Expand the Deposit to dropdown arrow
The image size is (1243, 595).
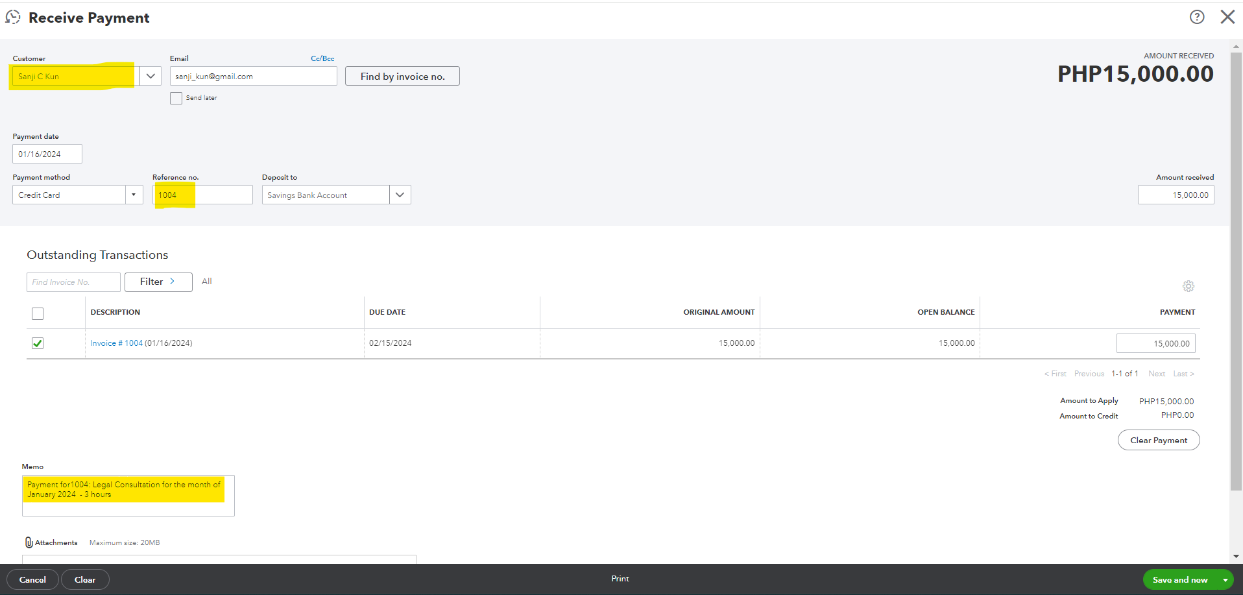[400, 195]
